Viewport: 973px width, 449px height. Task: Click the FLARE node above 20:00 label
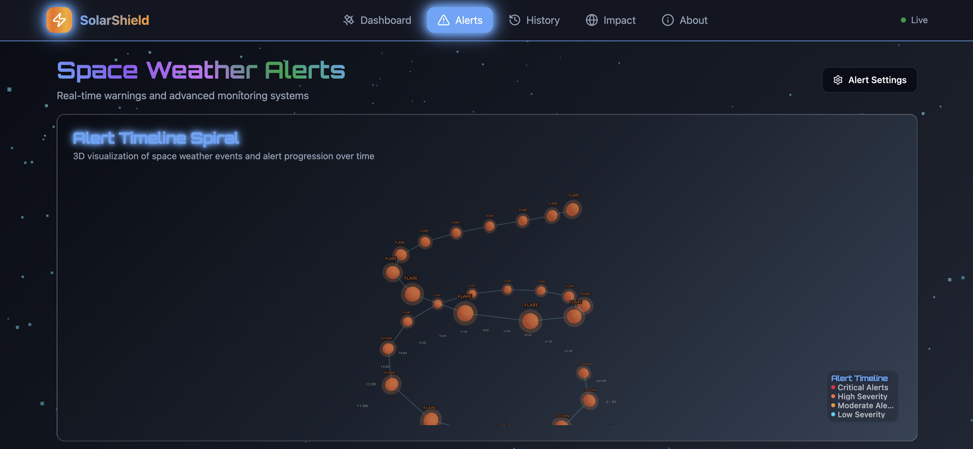pyautogui.click(x=530, y=320)
